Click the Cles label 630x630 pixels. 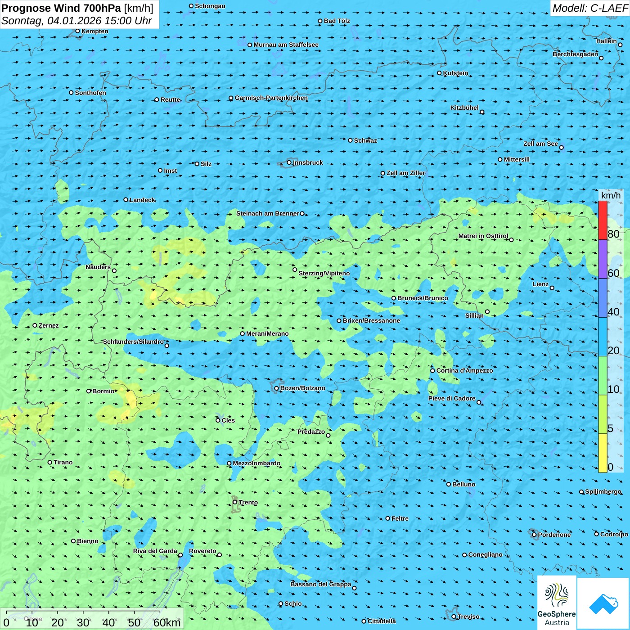coord(228,420)
